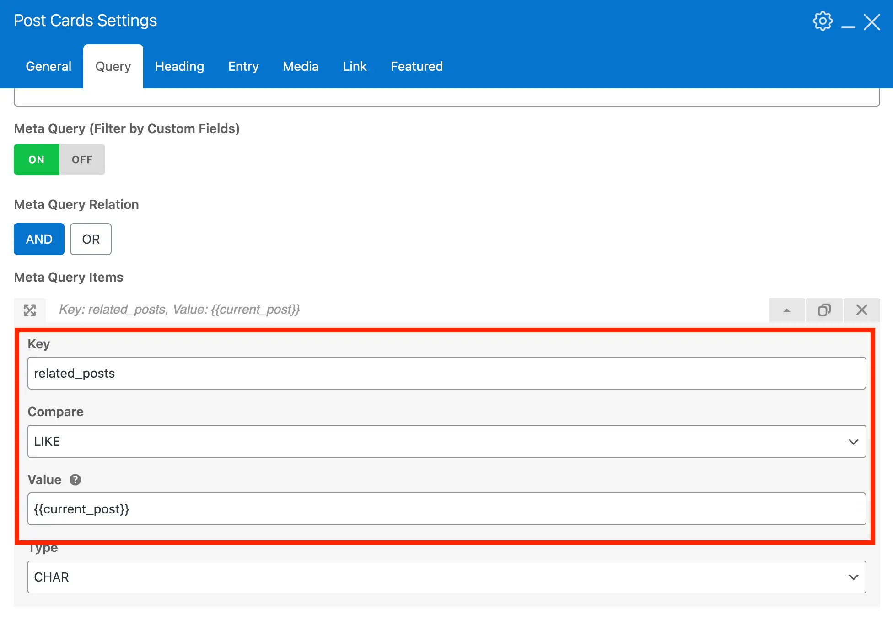The width and height of the screenshot is (893, 620).
Task: Close the Post Cards Settings dialog
Action: (872, 21)
